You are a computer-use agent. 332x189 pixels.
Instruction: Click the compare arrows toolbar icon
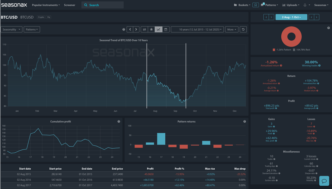click(145, 30)
